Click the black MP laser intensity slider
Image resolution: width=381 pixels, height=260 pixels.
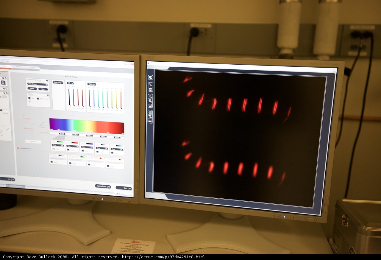click(x=69, y=97)
